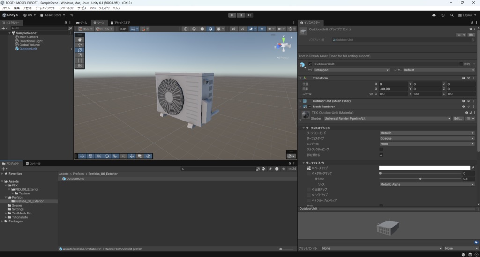Click the debug bug icon in scene toolbar
This screenshot has height=257, width=480.
coord(218,29)
